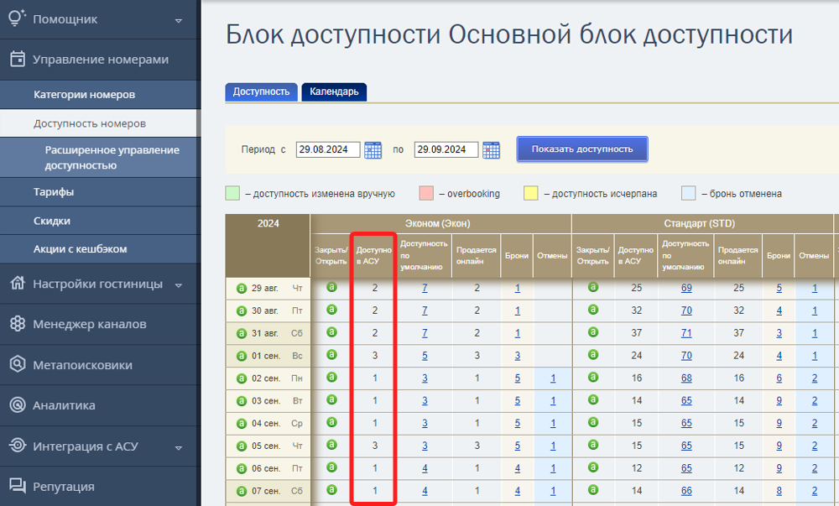Open Эконом Брони link for 01 сен.
This screenshot has width=839, height=506.
coord(518,356)
